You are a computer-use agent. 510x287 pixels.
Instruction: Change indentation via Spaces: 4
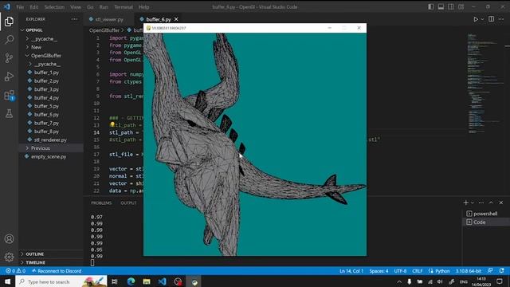[379, 271]
